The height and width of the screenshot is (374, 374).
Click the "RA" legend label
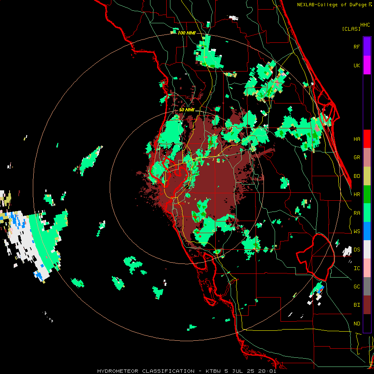357,213
